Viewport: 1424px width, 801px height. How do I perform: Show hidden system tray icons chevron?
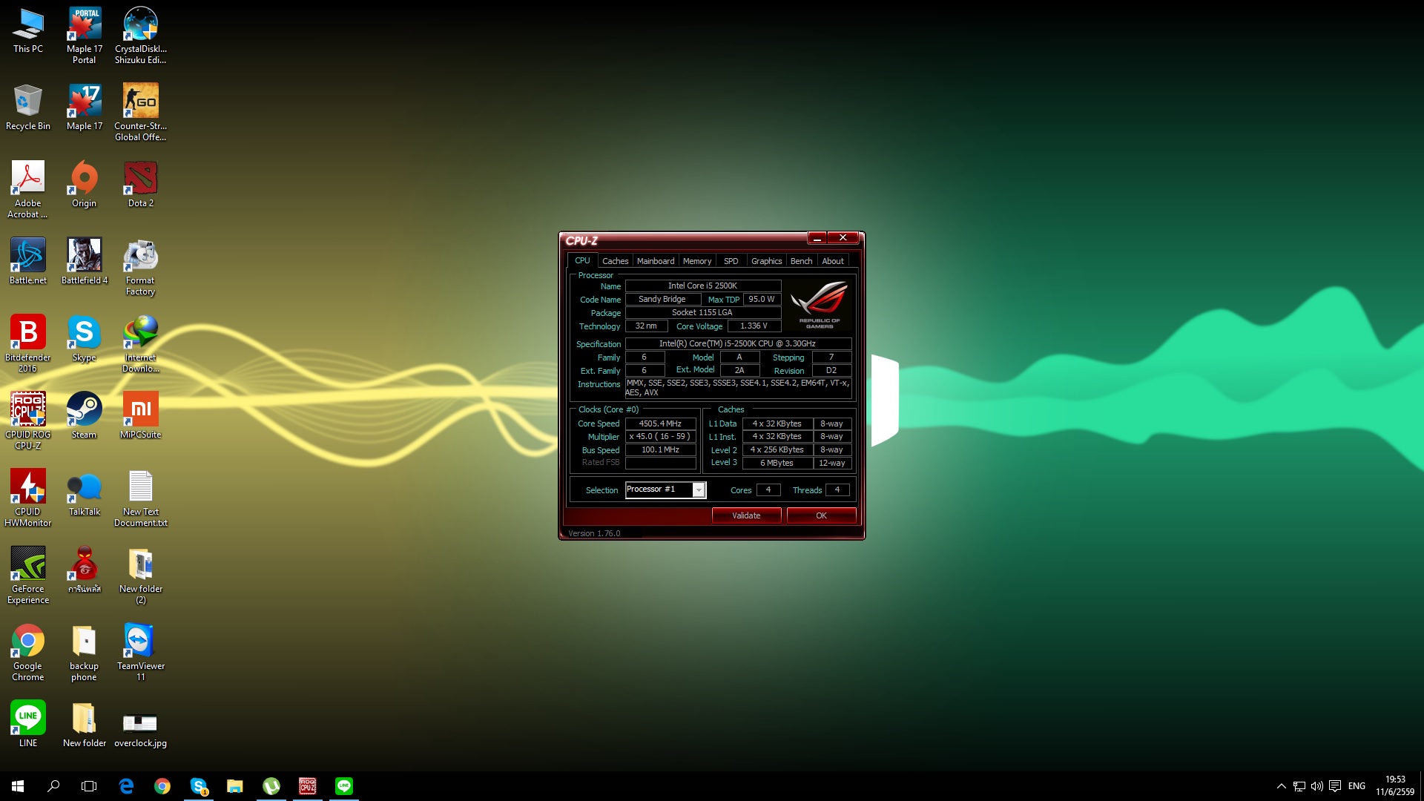[x=1281, y=786]
